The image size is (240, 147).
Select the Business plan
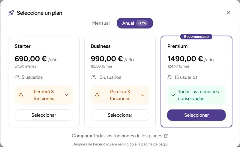point(120,115)
